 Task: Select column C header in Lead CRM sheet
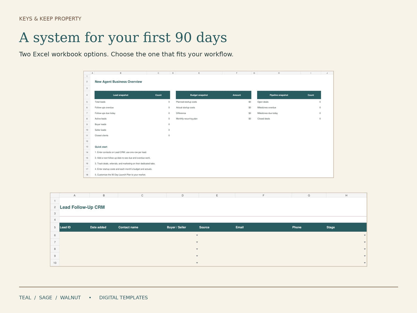point(142,195)
